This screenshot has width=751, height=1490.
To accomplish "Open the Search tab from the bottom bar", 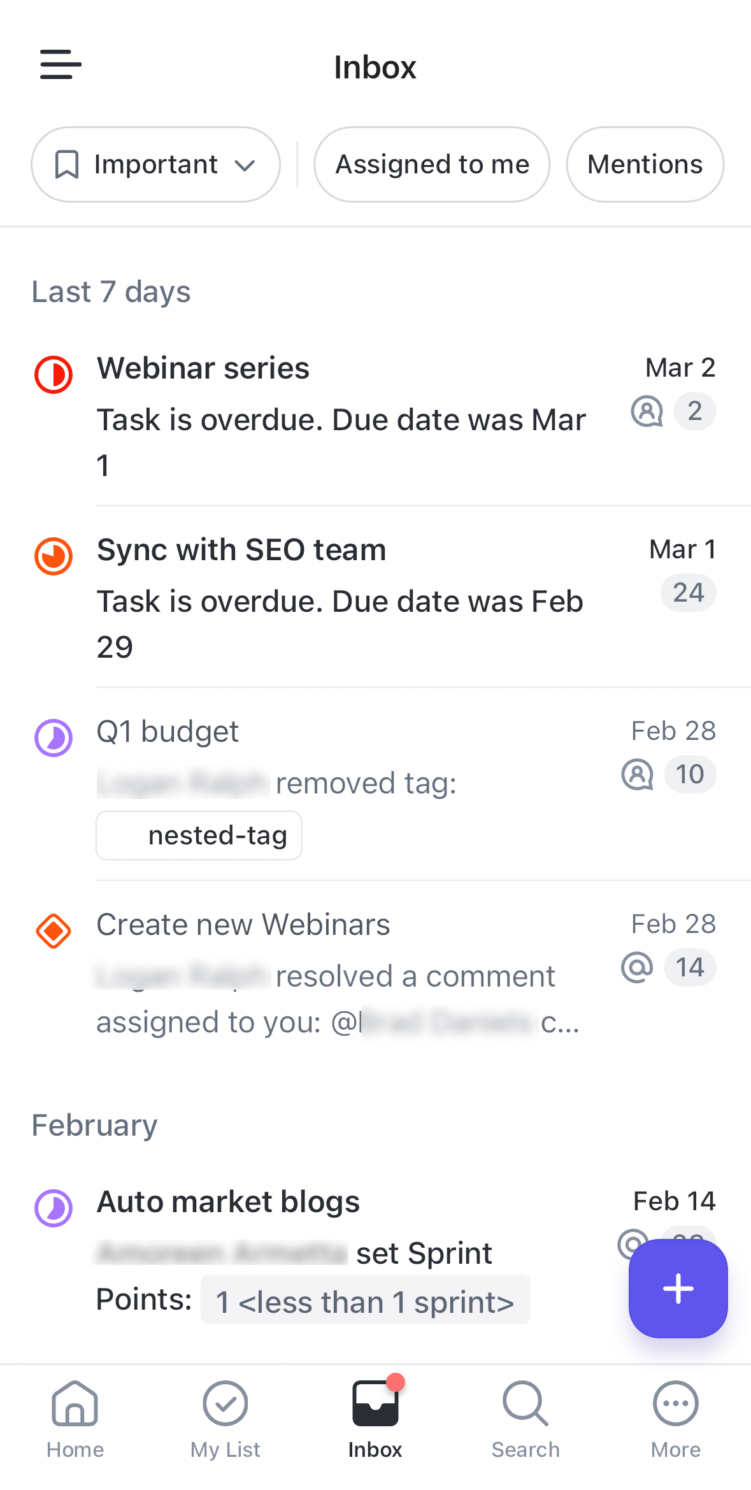I will tap(525, 1418).
